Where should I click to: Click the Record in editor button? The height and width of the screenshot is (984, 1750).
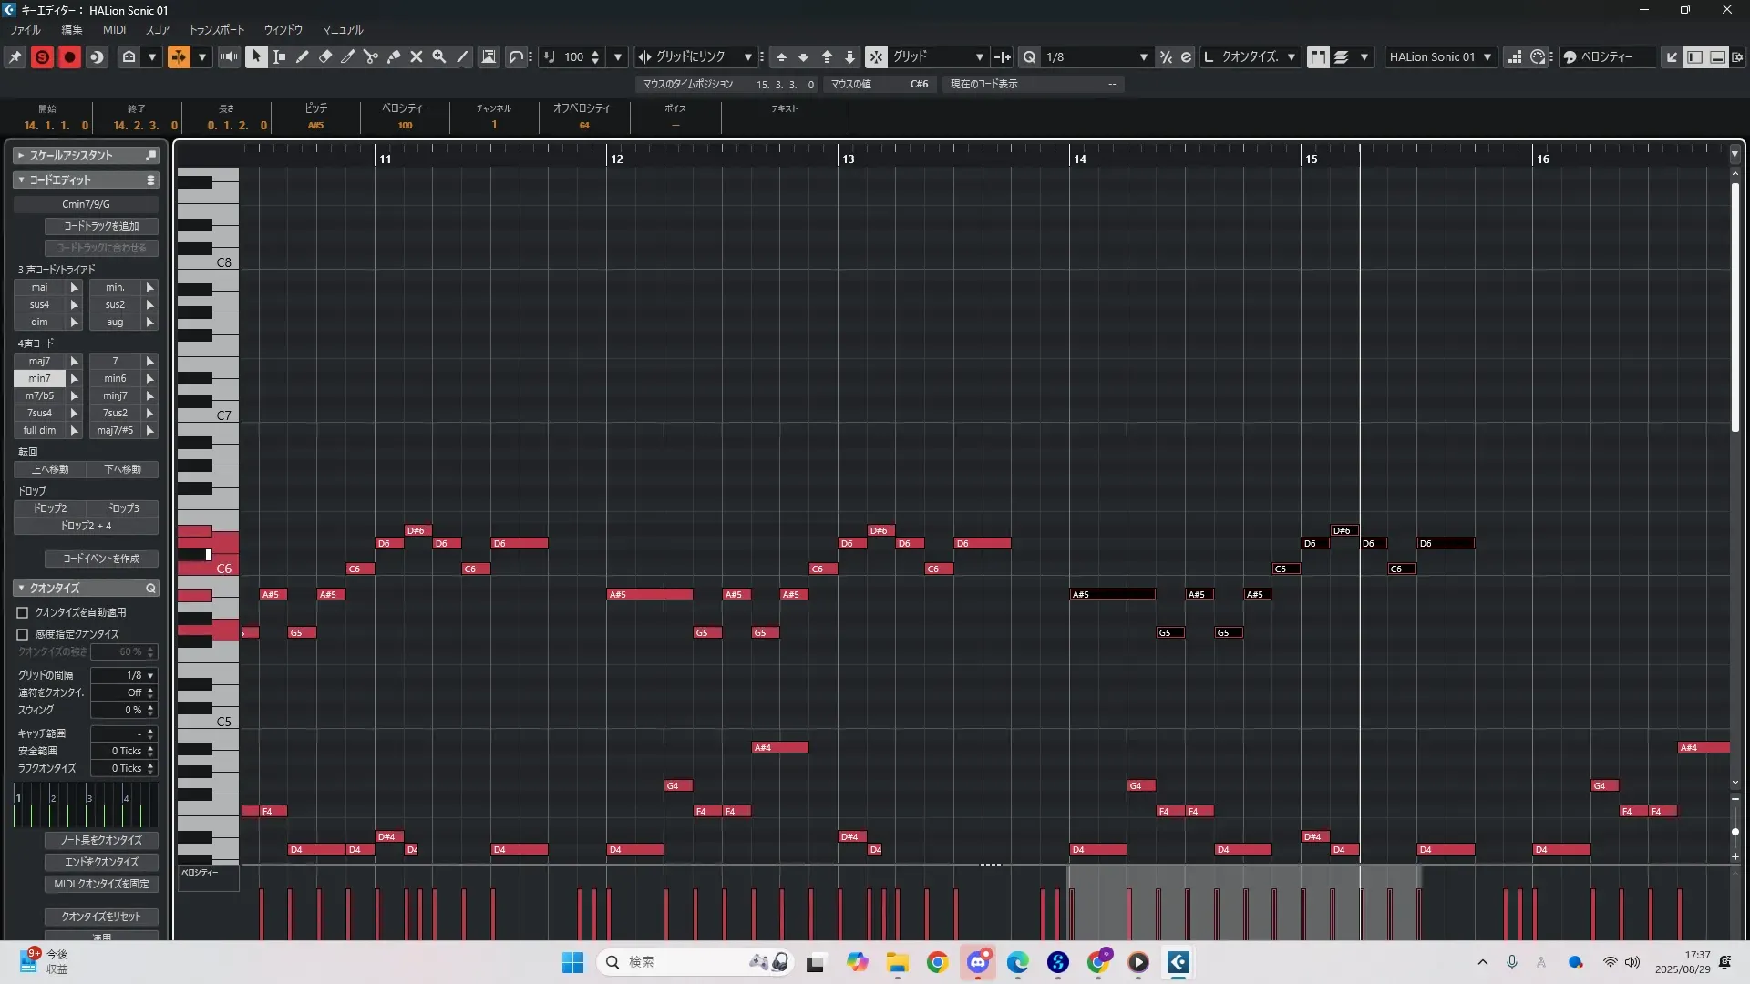pos(69,56)
